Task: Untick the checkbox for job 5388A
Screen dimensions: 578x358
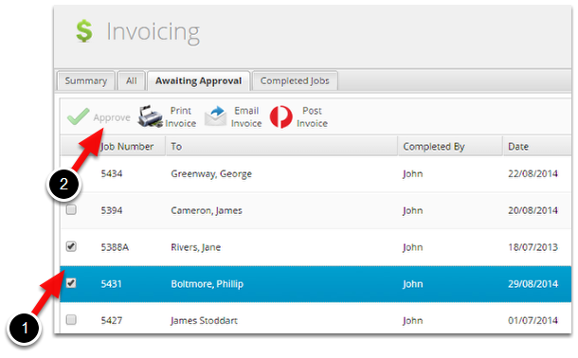Action: pos(71,246)
